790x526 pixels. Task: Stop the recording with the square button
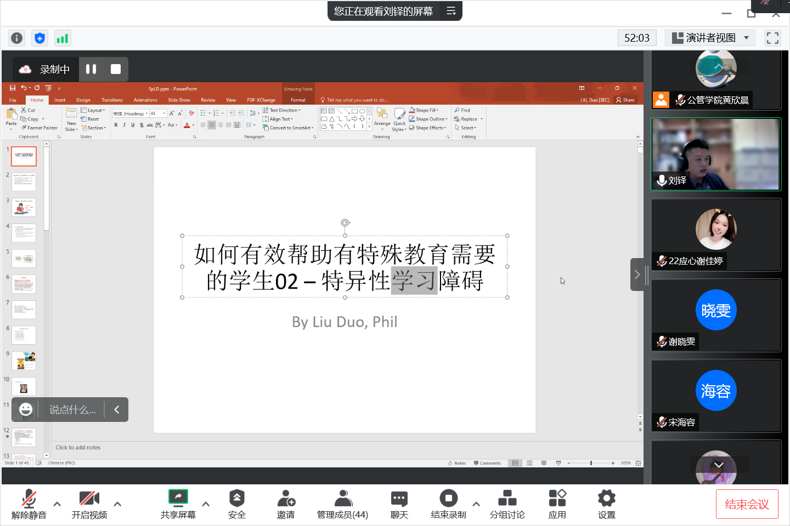[116, 69]
